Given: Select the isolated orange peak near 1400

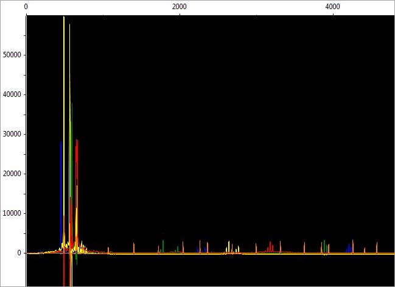Looking at the screenshot, I should click(134, 247).
